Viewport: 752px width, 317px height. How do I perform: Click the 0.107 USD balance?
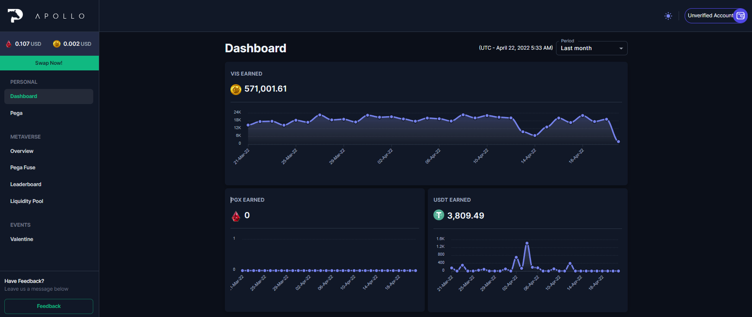pos(28,44)
